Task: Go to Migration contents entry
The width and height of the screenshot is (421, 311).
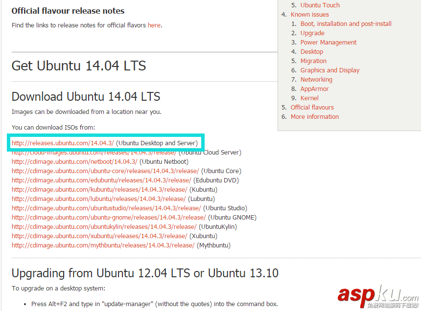Action: (313, 61)
